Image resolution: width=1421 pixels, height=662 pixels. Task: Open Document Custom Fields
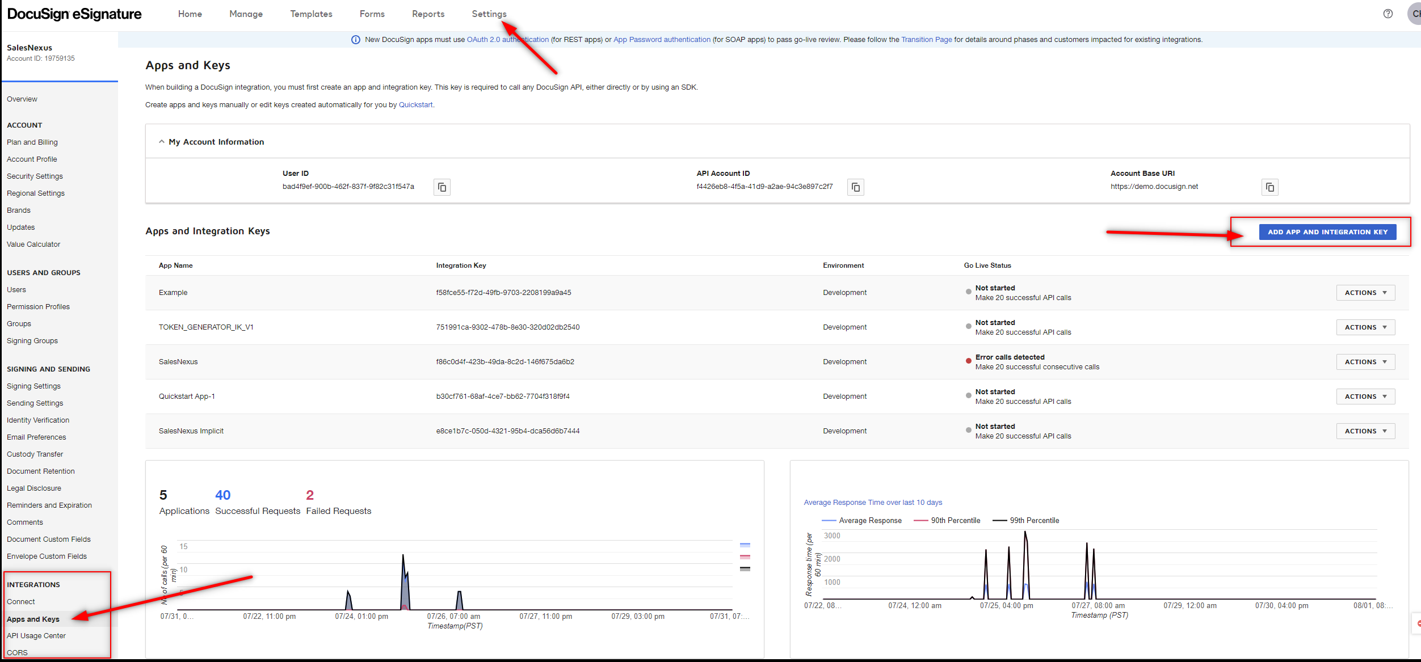click(x=49, y=539)
